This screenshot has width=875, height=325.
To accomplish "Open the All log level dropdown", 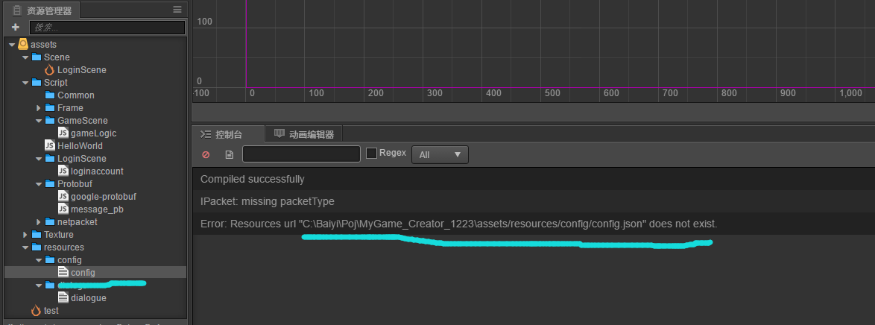I will pyautogui.click(x=440, y=155).
